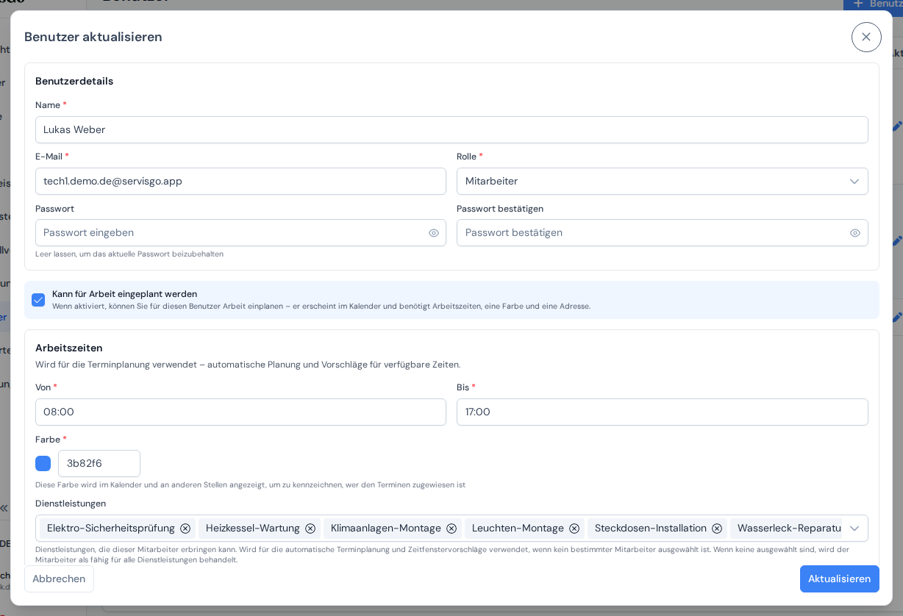
Task: Click the Aktualisieren button
Action: tap(839, 579)
